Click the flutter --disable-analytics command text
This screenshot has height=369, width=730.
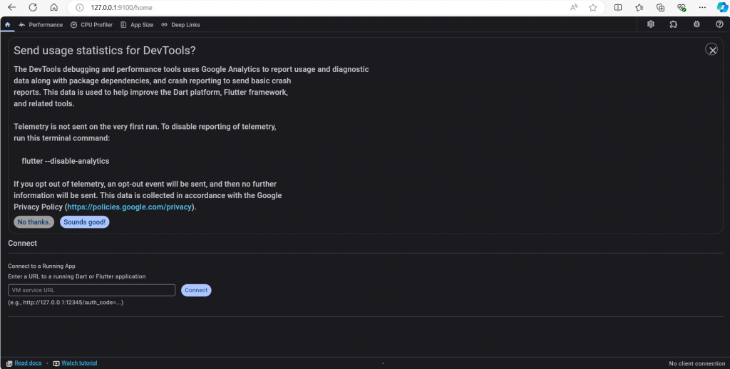[x=65, y=161]
